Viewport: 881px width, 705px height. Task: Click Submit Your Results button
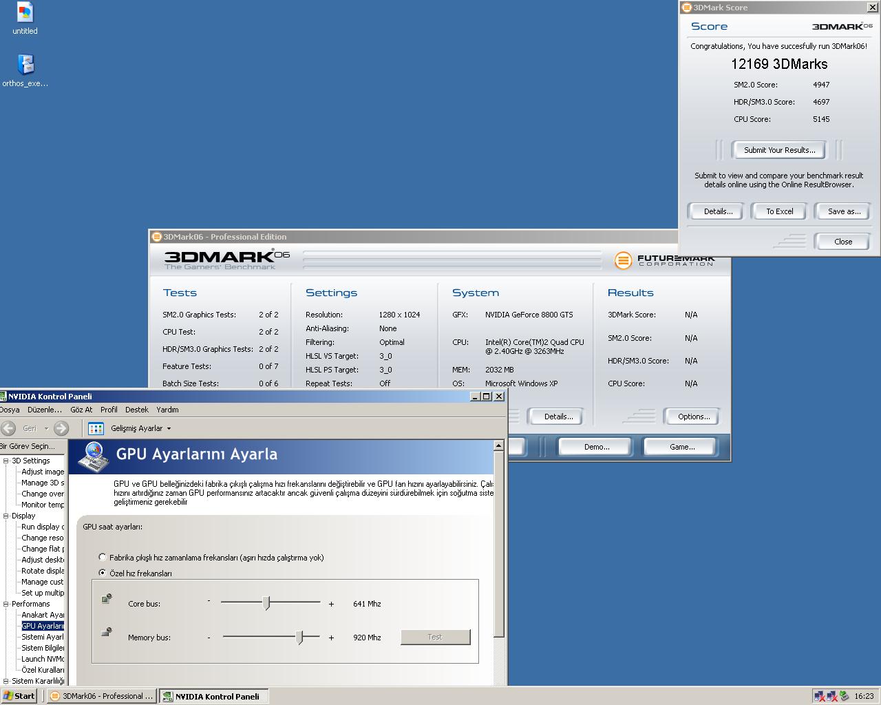click(x=779, y=150)
